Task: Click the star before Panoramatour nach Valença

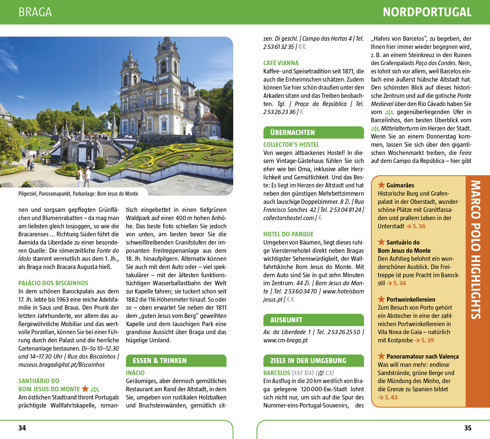Action: tap(381, 356)
